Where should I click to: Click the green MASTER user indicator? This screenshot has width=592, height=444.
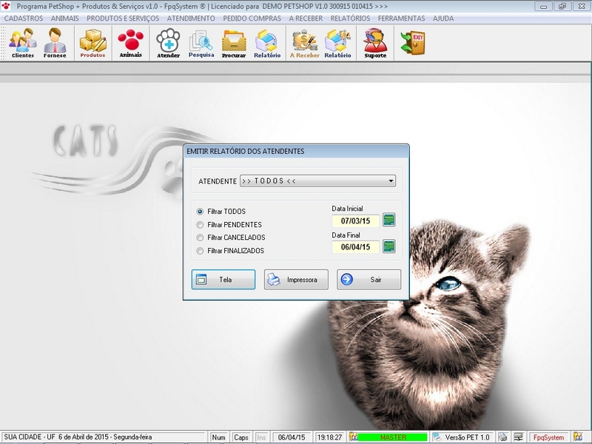(393, 437)
